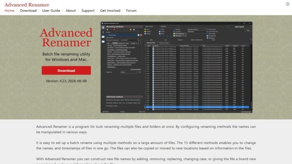Open the Advanced Renamer program screenshot image

coord(176,67)
